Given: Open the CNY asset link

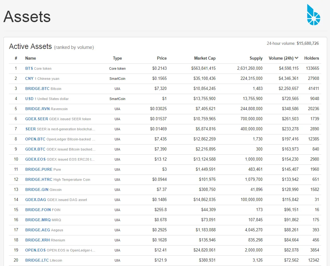Looking at the screenshot, I should pyautogui.click(x=29, y=79).
